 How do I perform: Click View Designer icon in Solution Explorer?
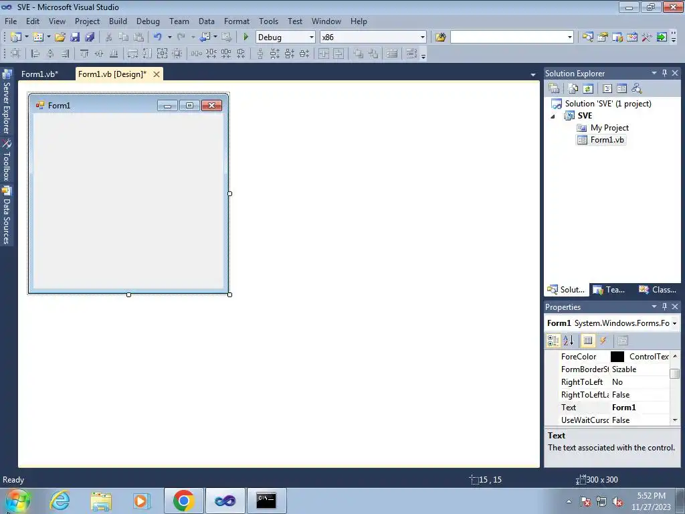(x=621, y=88)
